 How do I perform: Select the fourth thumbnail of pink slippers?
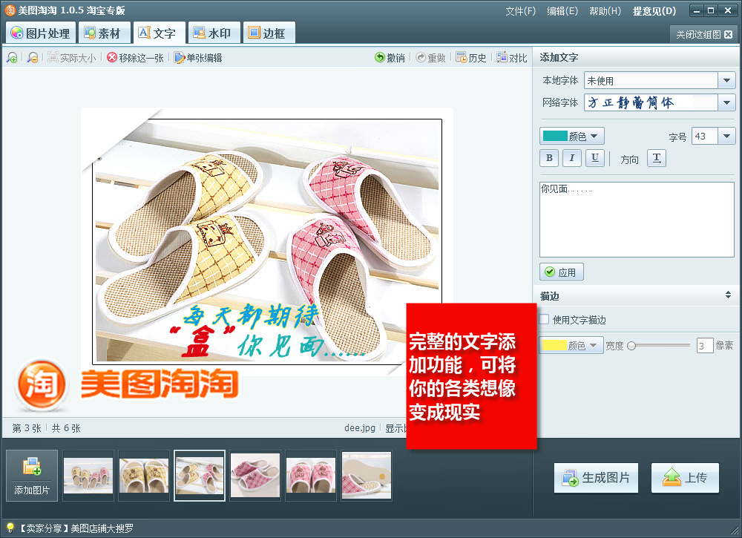tap(255, 476)
